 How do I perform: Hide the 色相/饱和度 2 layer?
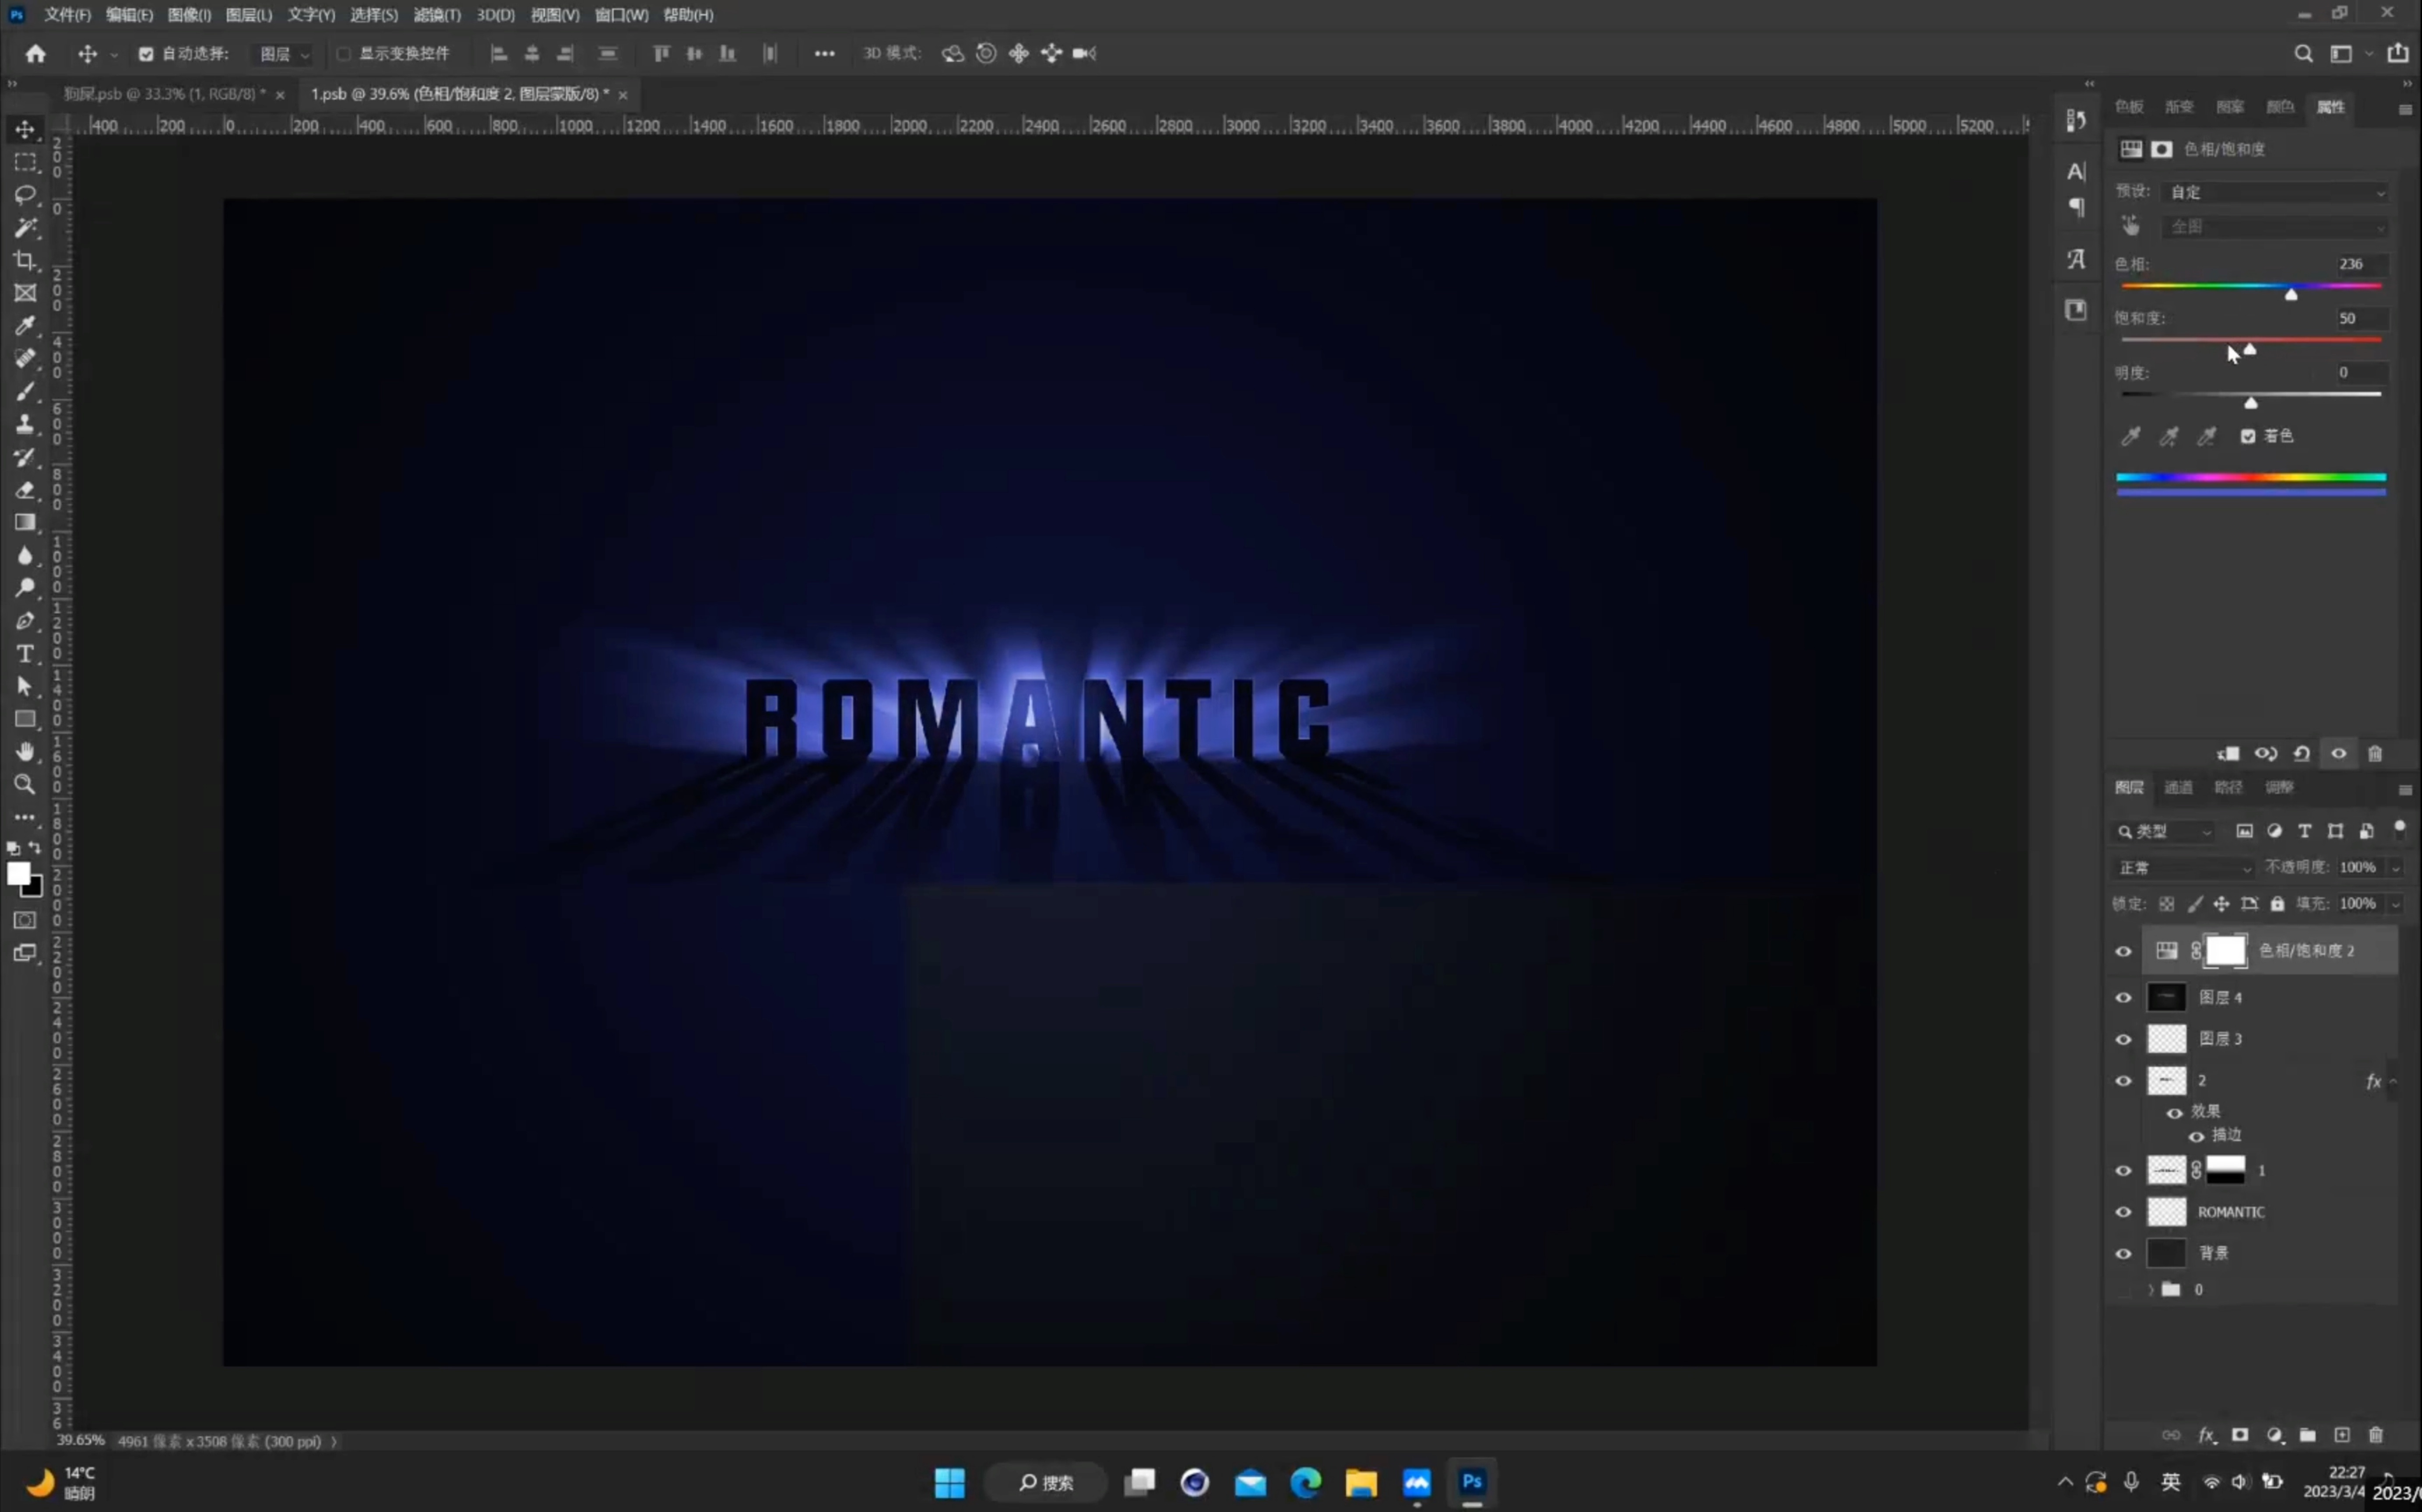click(x=2123, y=951)
